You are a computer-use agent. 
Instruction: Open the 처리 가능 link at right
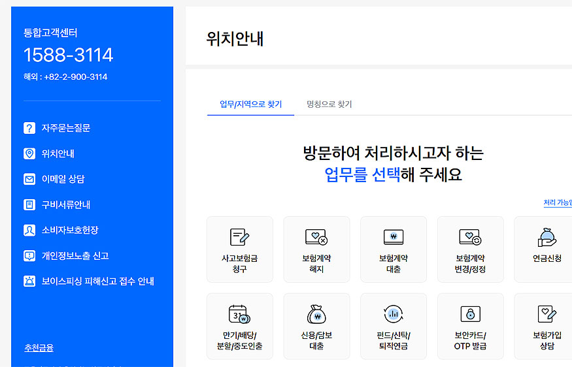click(558, 202)
